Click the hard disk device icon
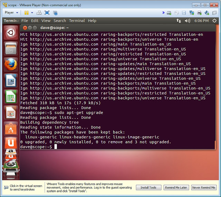The height and width of the screenshot is (197, 221). 169,13
